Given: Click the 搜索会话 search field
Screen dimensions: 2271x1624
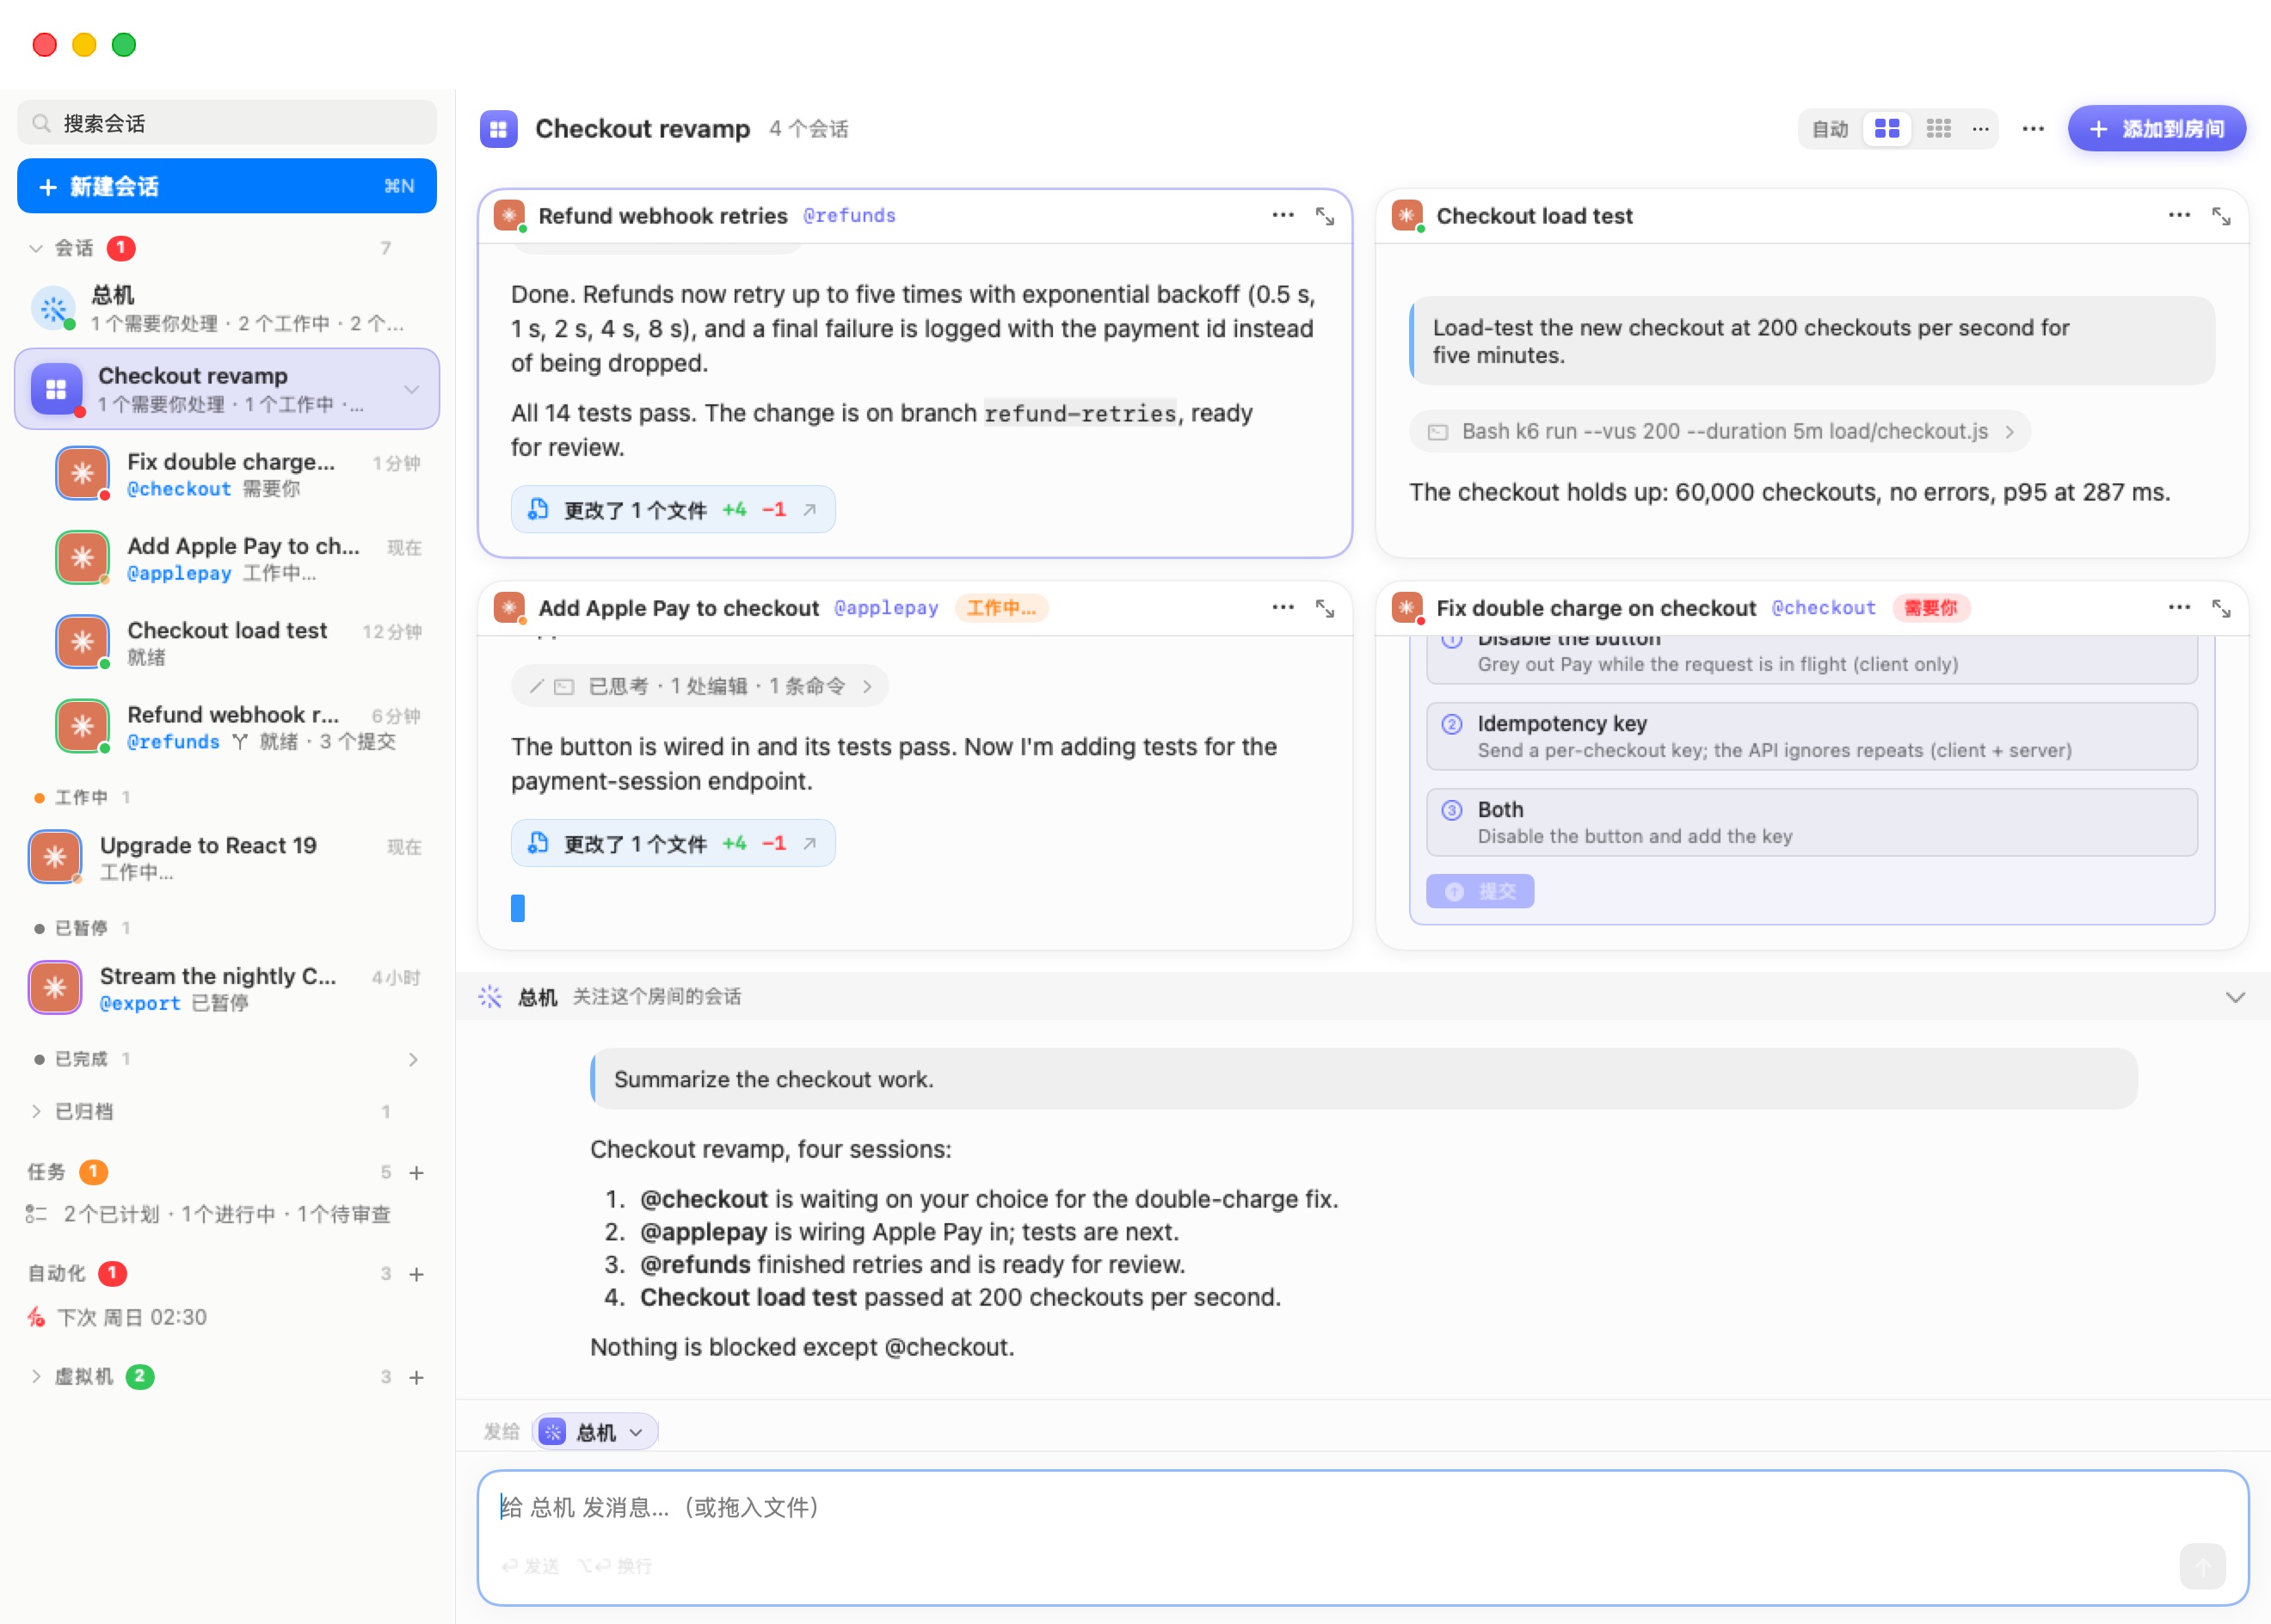Looking at the screenshot, I should (x=227, y=123).
